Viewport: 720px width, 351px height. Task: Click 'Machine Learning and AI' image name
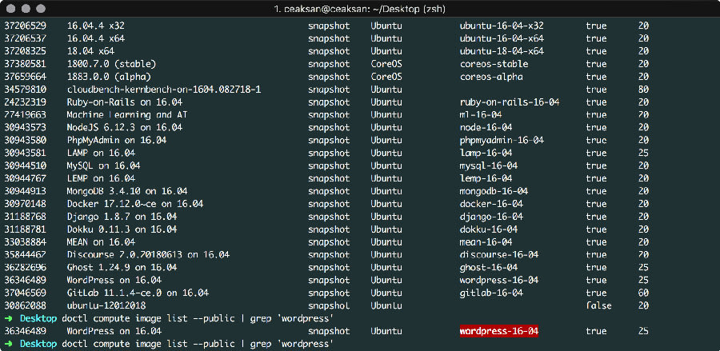(127, 114)
